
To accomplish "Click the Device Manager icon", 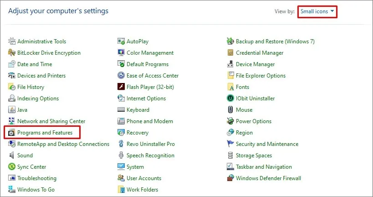I will [x=230, y=64].
